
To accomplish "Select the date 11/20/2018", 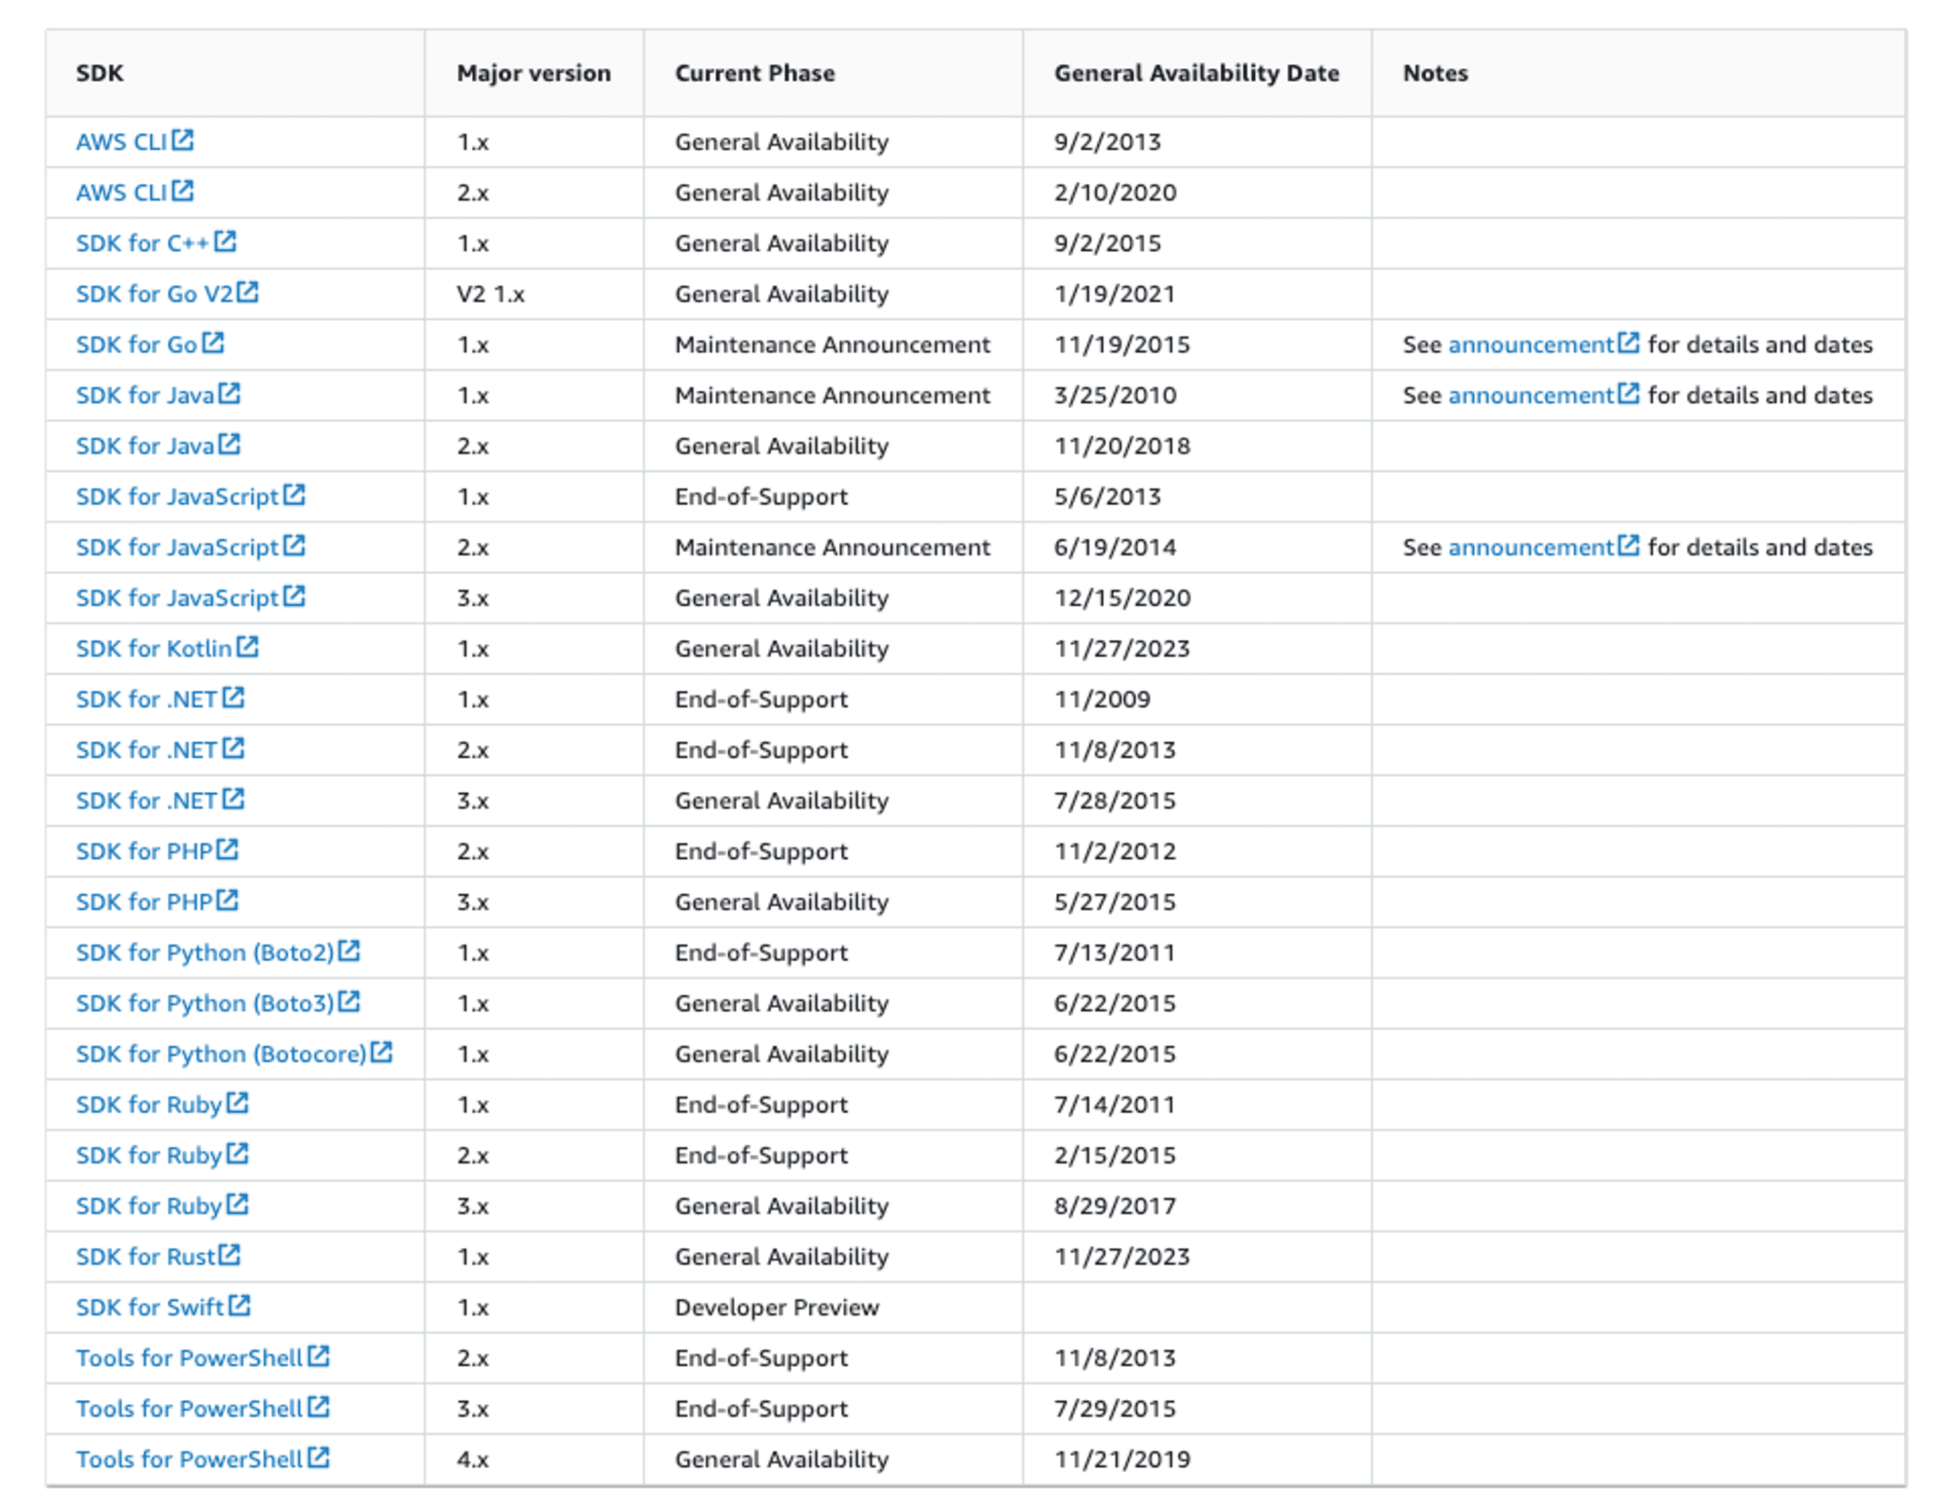I will pyautogui.click(x=1122, y=446).
